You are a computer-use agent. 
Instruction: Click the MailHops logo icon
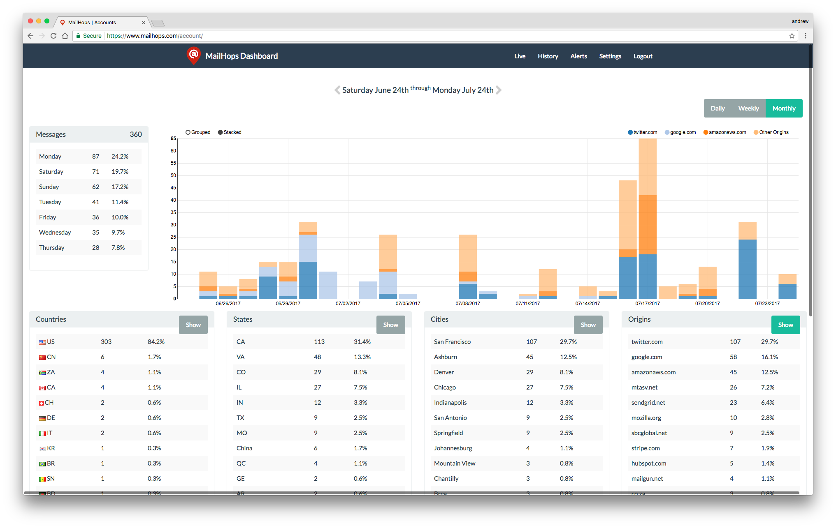194,56
